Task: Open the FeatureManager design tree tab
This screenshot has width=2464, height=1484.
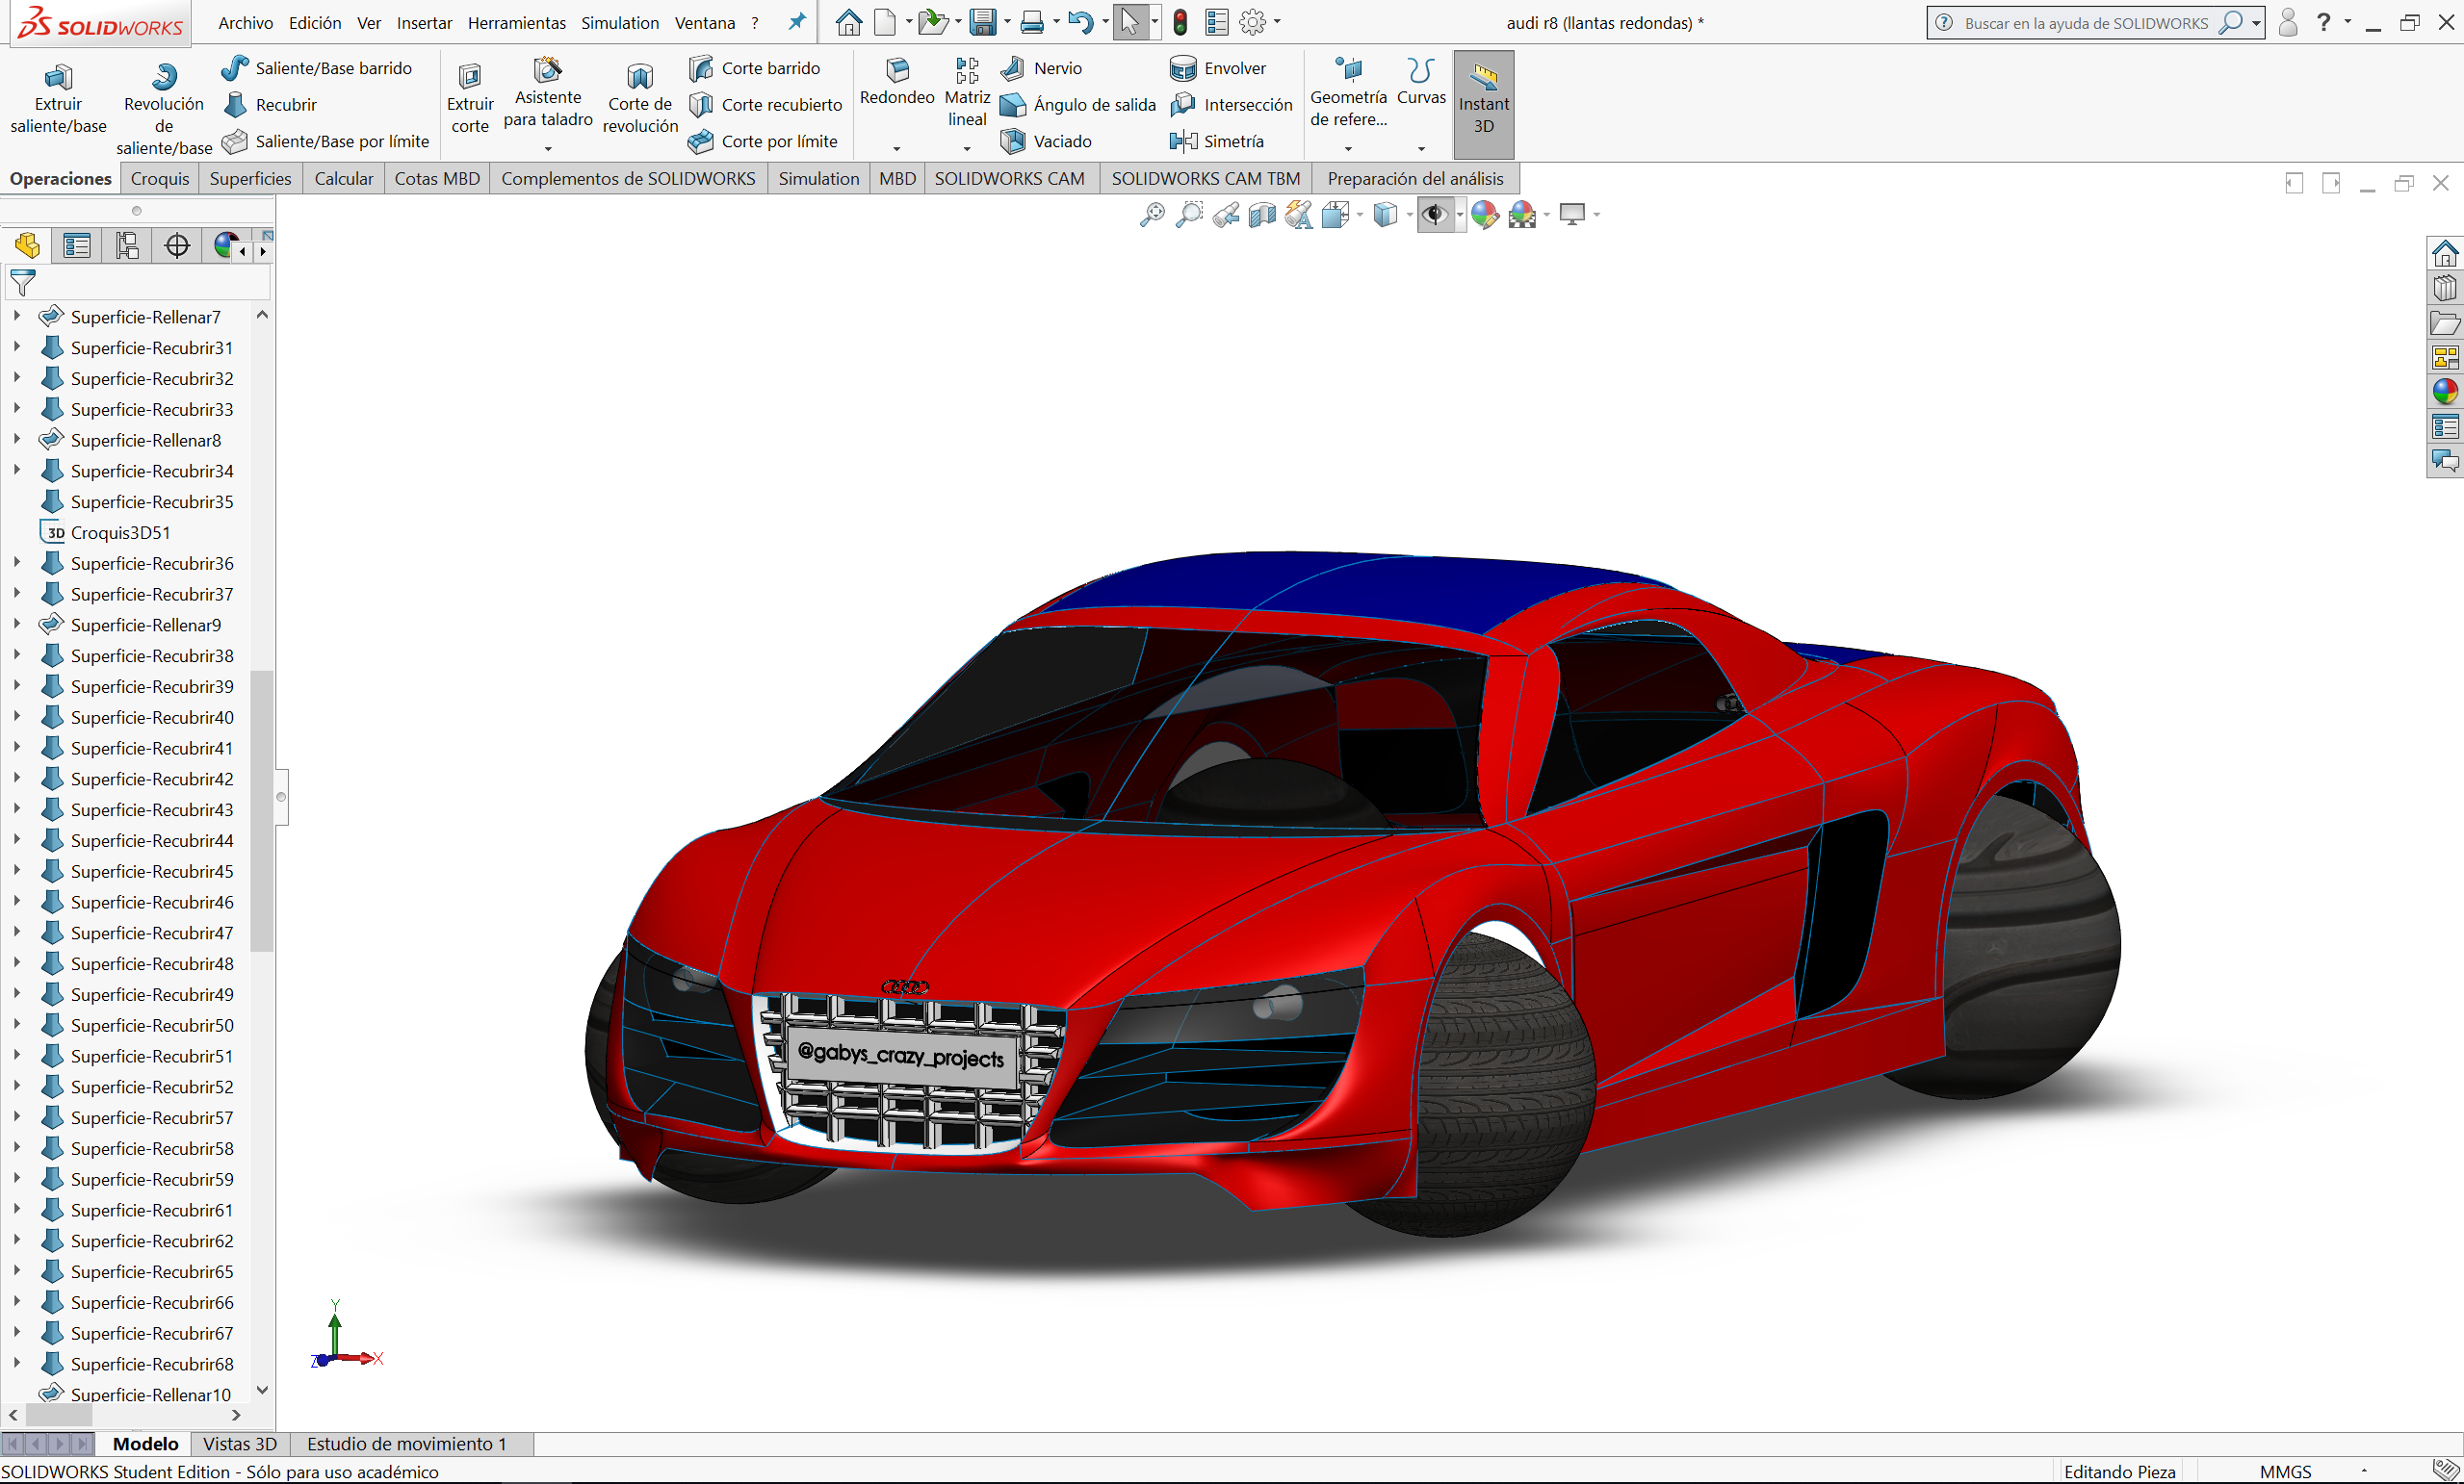Action: (27, 245)
